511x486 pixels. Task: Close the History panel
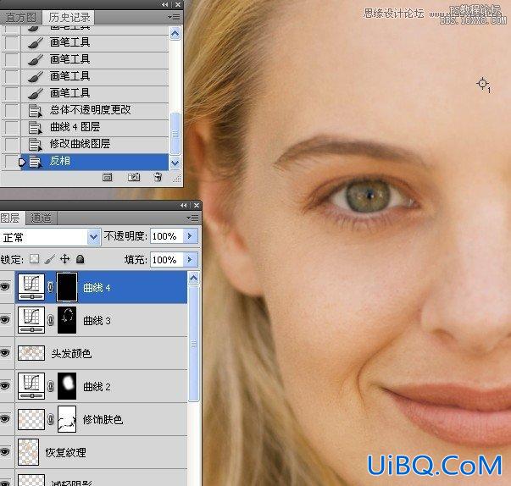click(x=178, y=4)
